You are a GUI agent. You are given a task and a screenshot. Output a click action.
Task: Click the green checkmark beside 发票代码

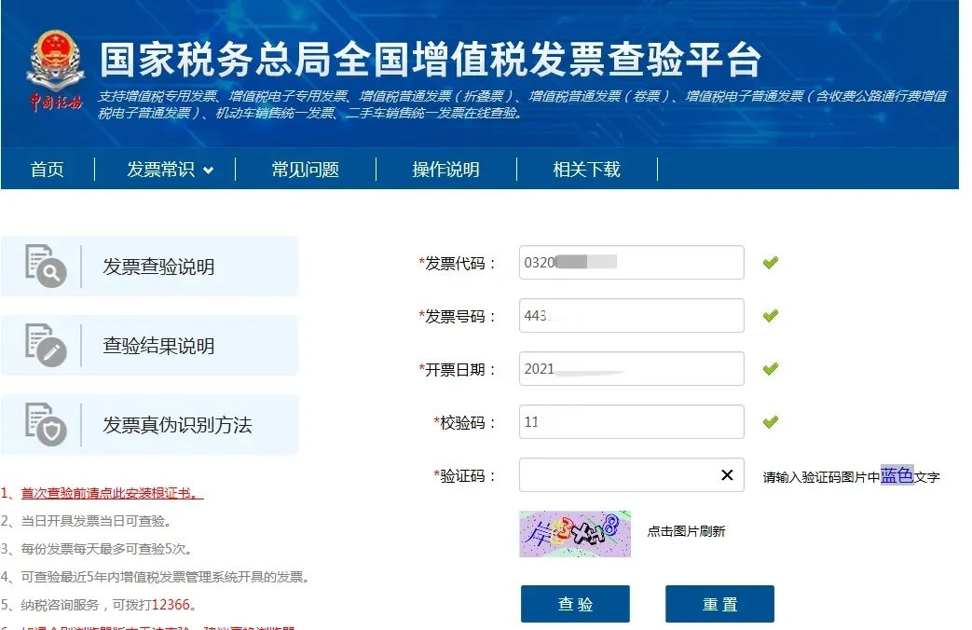(771, 262)
